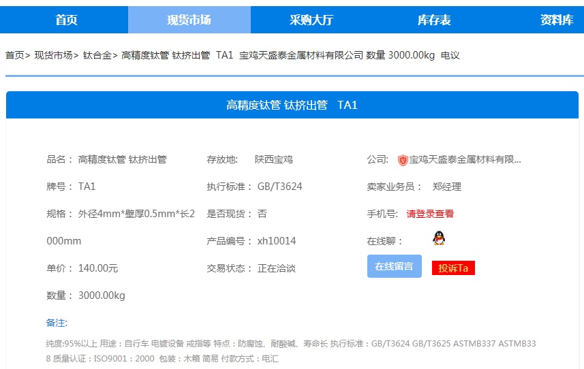Viewport: 584px width, 369px height.
Task: Select the grade value TA1 under 牌号
Action: coord(87,187)
